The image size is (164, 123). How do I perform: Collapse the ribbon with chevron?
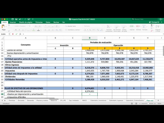(162, 22)
